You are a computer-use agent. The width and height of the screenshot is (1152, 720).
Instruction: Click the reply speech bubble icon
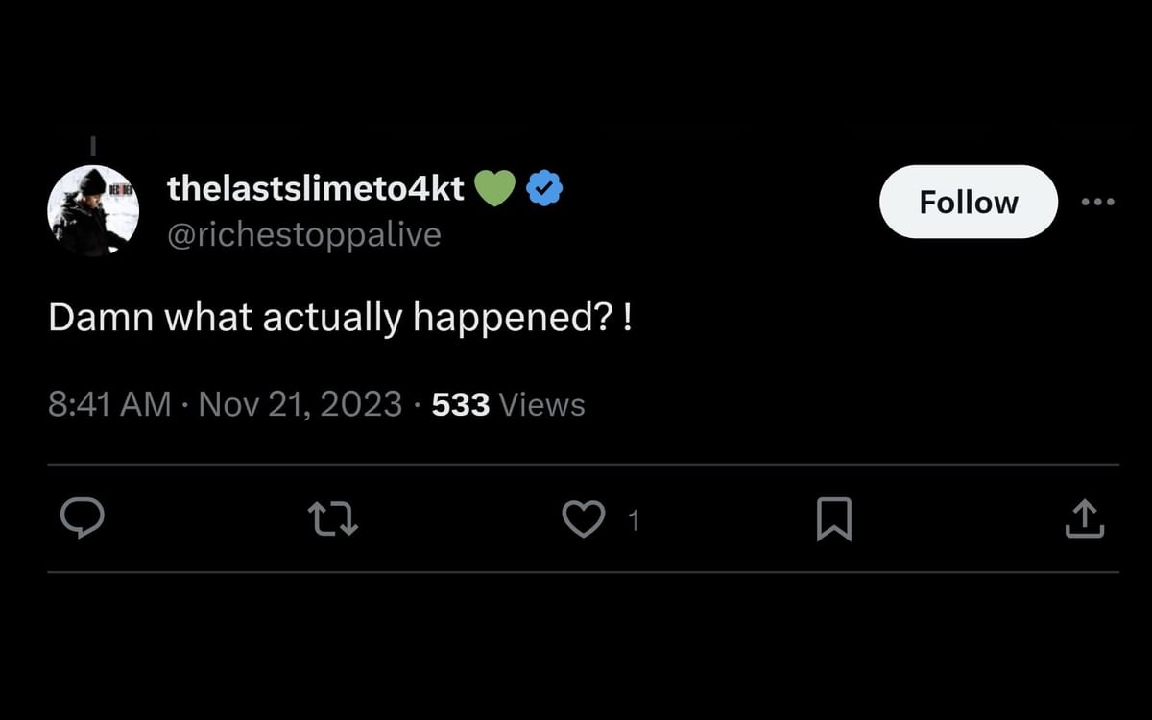[x=83, y=519]
